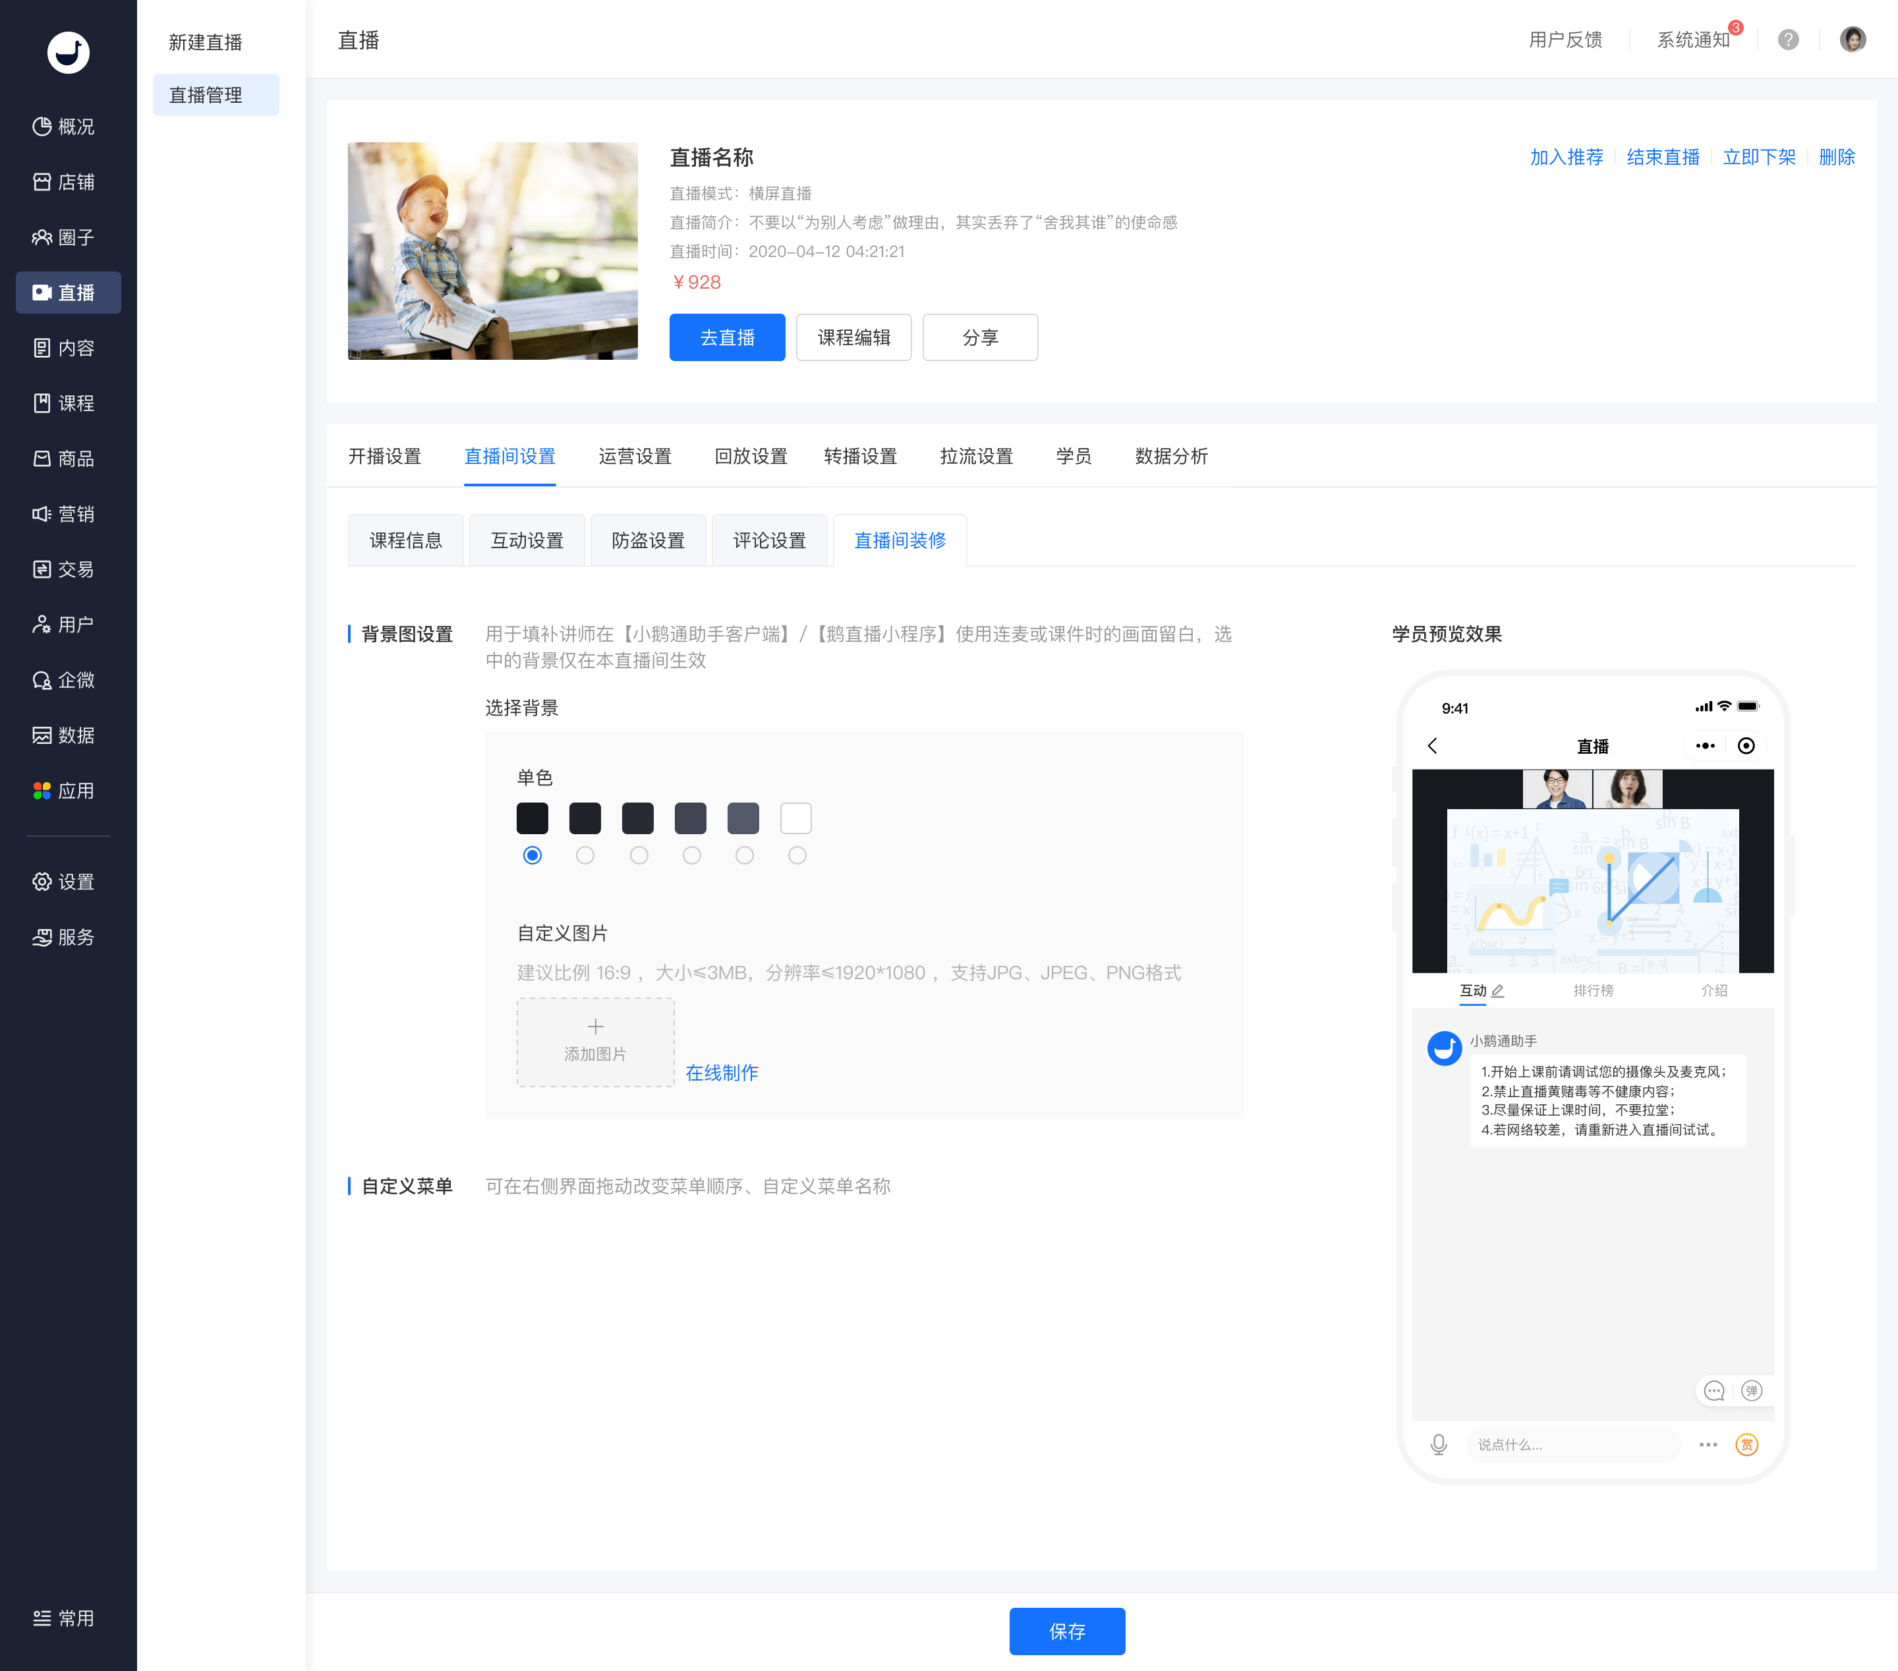The image size is (1898, 1671).
Task: Click the 删除 delete link
Action: click(x=1837, y=157)
